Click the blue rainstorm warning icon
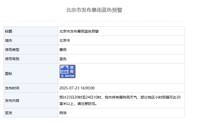The width and height of the screenshot is (202, 123). pyautogui.click(x=67, y=71)
